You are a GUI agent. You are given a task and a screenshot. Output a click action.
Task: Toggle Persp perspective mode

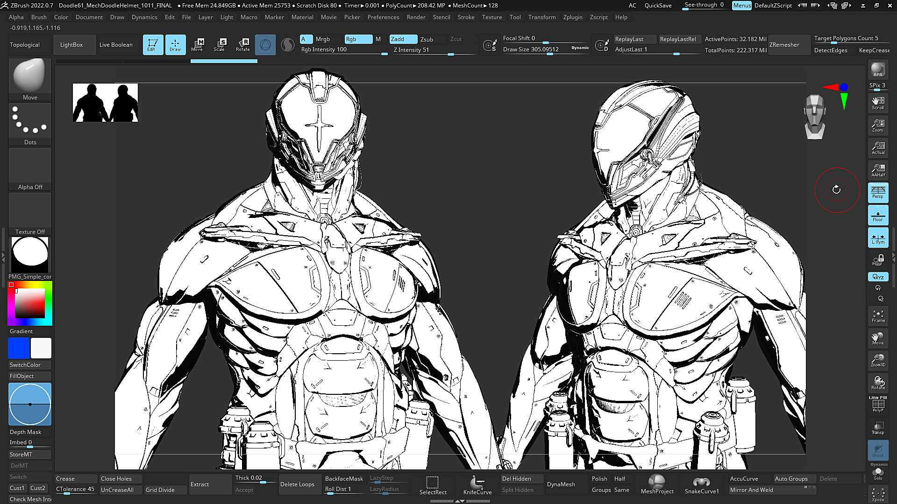pos(878,192)
